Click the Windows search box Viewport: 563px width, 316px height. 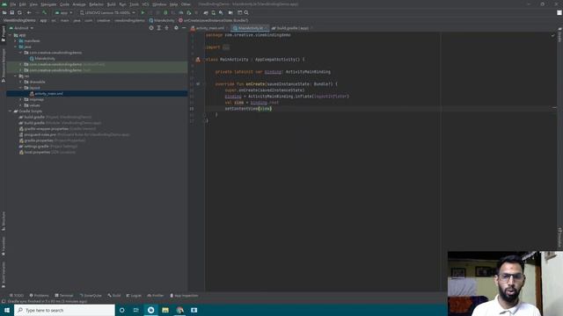click(64, 310)
